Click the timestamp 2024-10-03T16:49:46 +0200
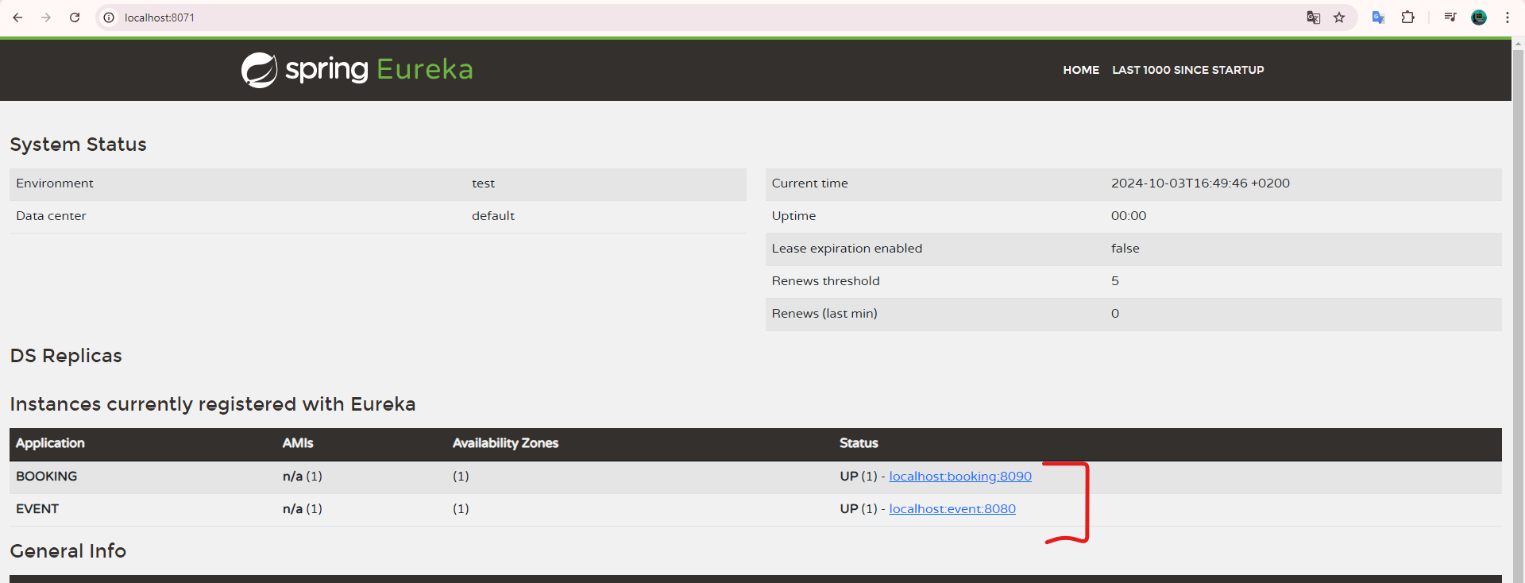The image size is (1525, 583). 1200,183
